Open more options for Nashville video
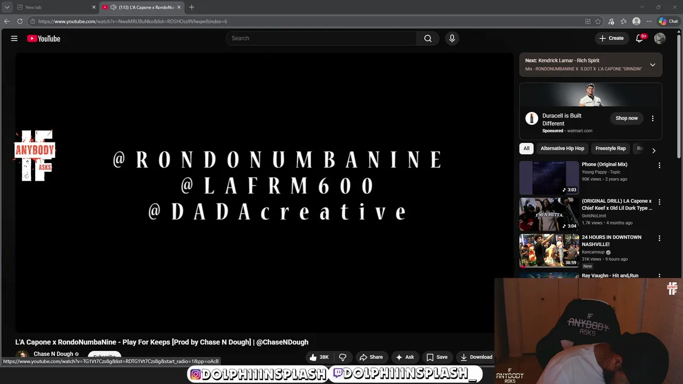 pos(660,238)
